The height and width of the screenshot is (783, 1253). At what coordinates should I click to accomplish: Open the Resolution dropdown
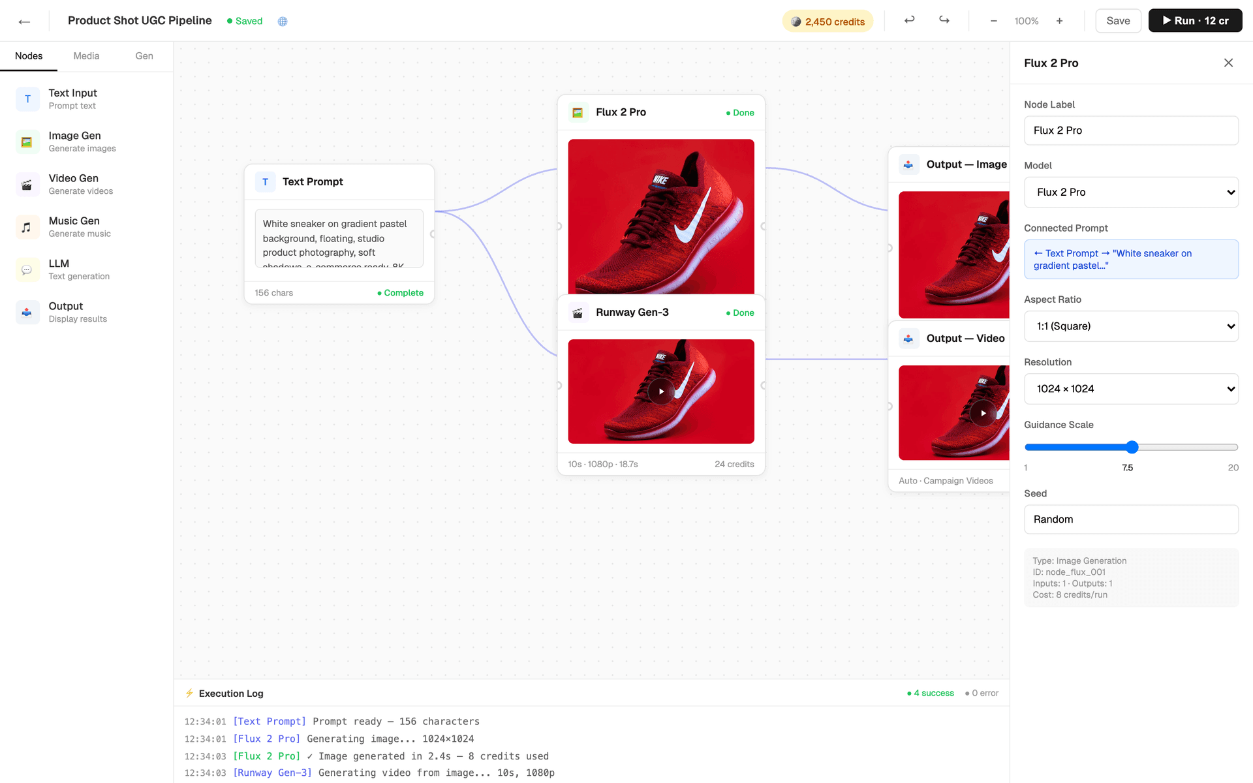point(1131,389)
